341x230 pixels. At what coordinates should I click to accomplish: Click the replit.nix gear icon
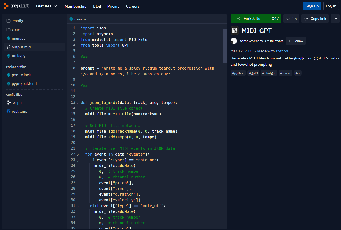click(8, 111)
